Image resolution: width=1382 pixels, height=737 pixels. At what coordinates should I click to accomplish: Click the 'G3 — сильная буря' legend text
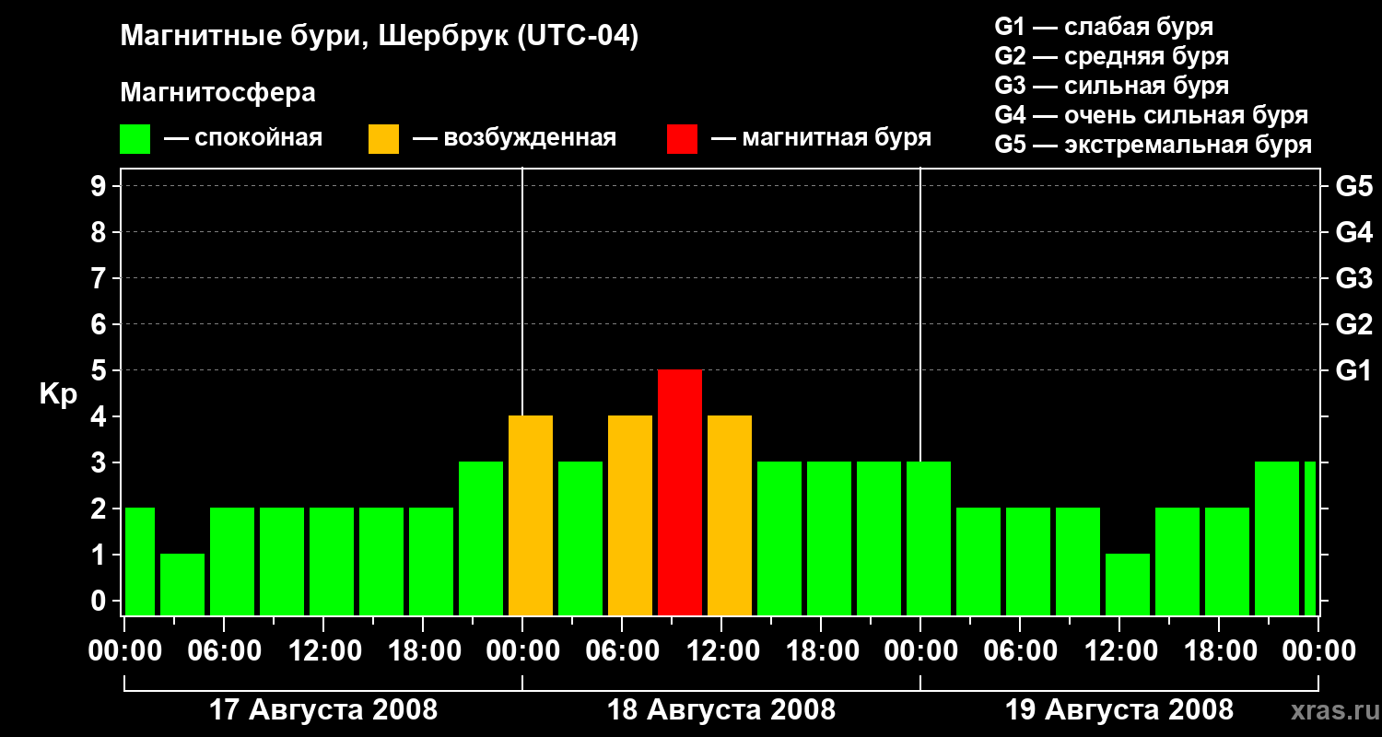tap(1112, 86)
